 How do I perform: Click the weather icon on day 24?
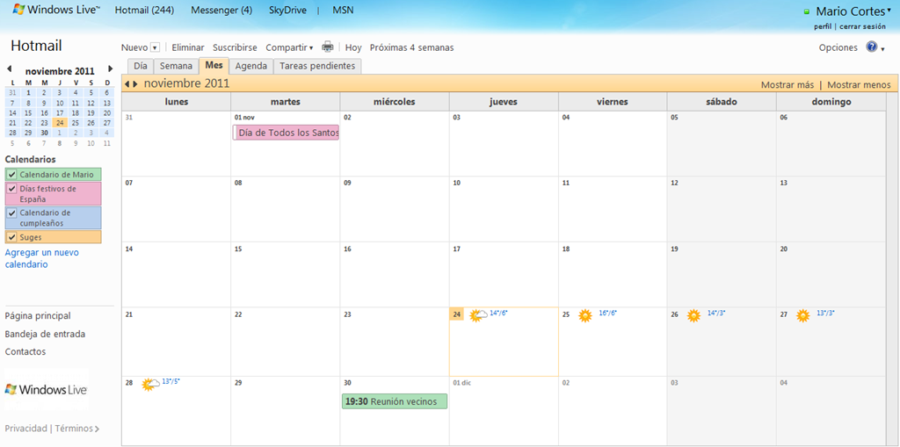point(478,315)
